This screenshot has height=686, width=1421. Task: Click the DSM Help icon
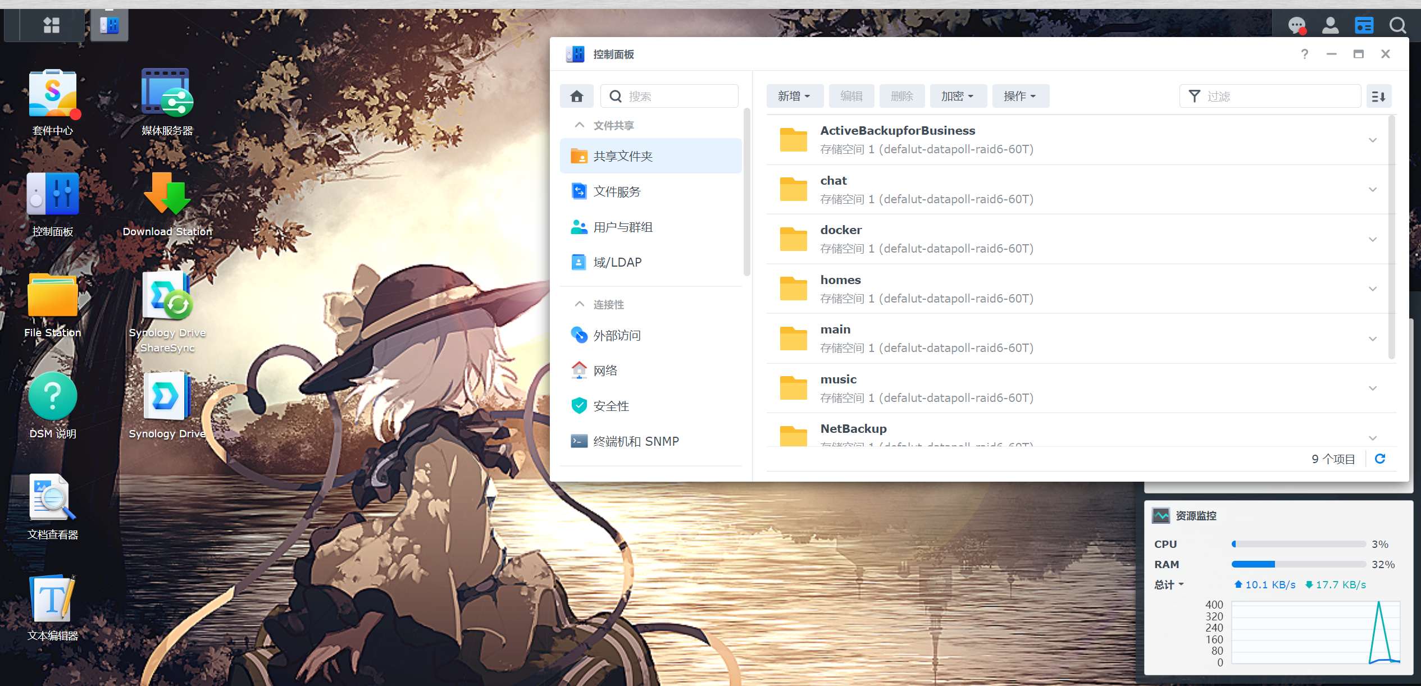point(53,397)
